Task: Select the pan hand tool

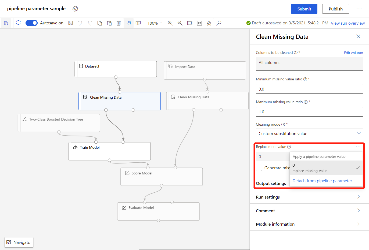Action: point(129,23)
